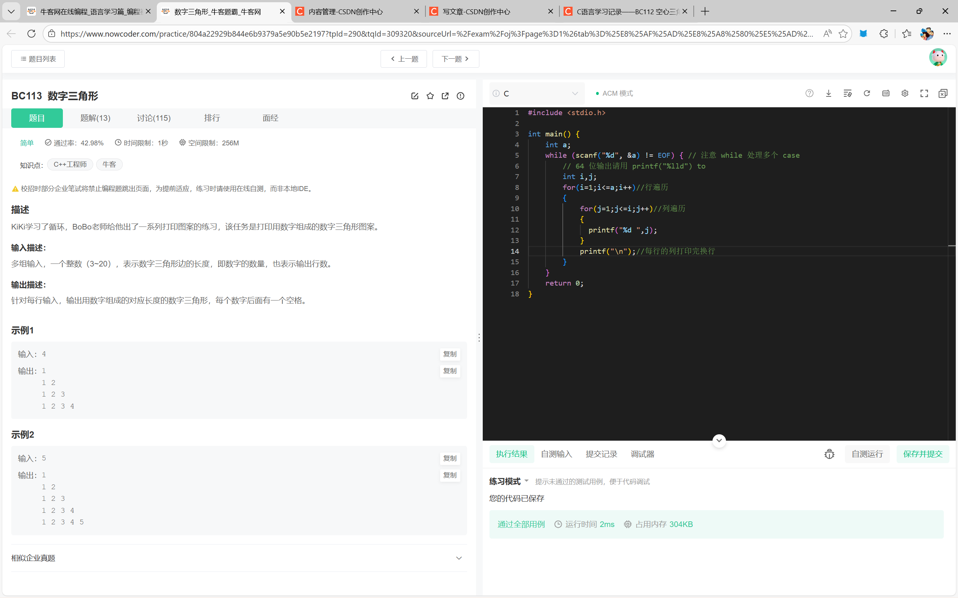The image size is (958, 598).
Task: Click the edit note icon beside title
Action: 415,96
